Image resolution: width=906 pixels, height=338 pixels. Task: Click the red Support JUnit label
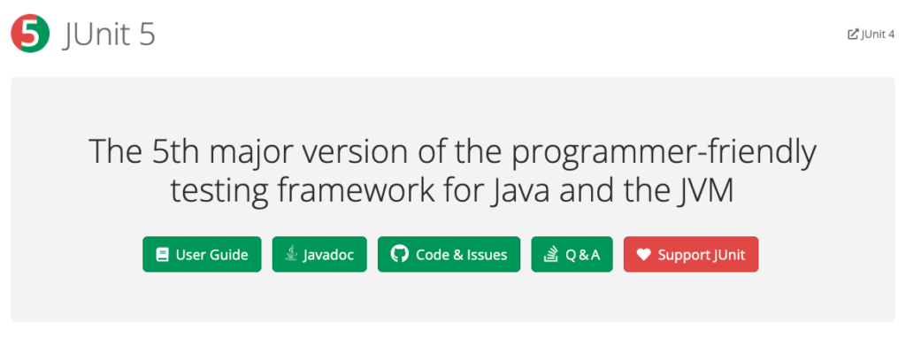(702, 255)
